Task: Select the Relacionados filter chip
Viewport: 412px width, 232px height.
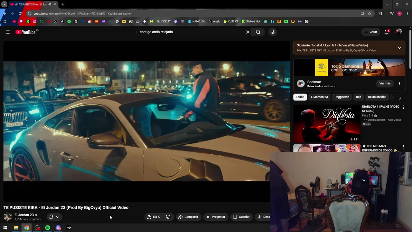Action: tap(377, 97)
